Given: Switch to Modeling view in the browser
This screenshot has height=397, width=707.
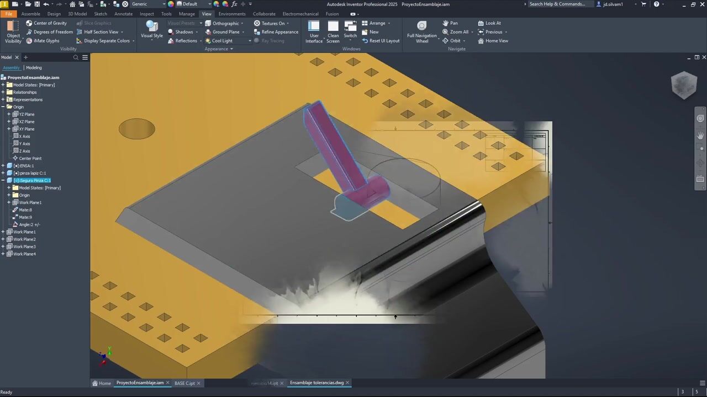Looking at the screenshot, I should (x=34, y=68).
